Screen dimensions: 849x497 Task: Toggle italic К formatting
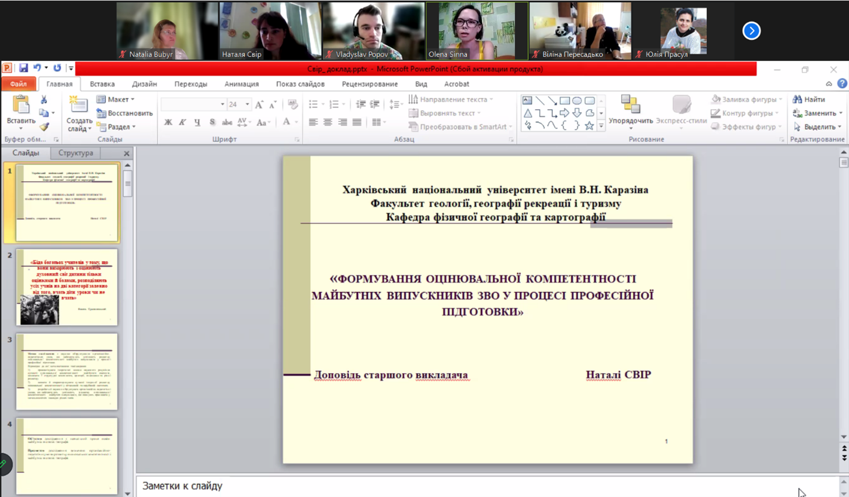click(183, 123)
